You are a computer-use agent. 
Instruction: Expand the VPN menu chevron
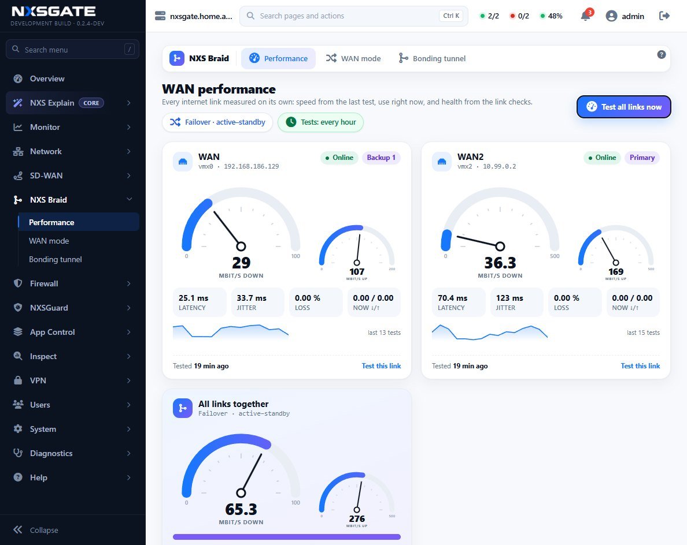[x=129, y=380]
